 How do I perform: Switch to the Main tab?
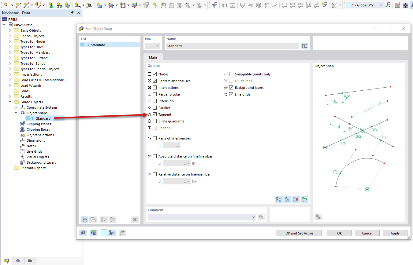(x=153, y=57)
